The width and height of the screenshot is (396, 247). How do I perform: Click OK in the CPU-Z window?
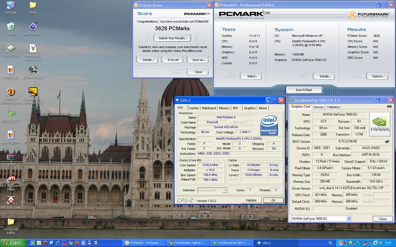(x=273, y=200)
